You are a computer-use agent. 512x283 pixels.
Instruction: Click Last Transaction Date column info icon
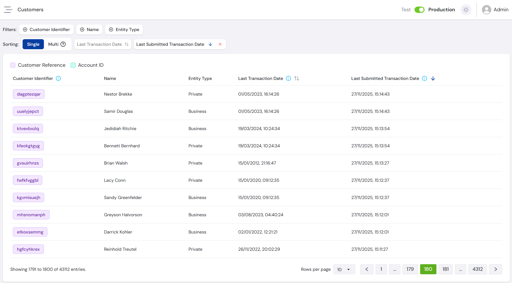(x=288, y=78)
